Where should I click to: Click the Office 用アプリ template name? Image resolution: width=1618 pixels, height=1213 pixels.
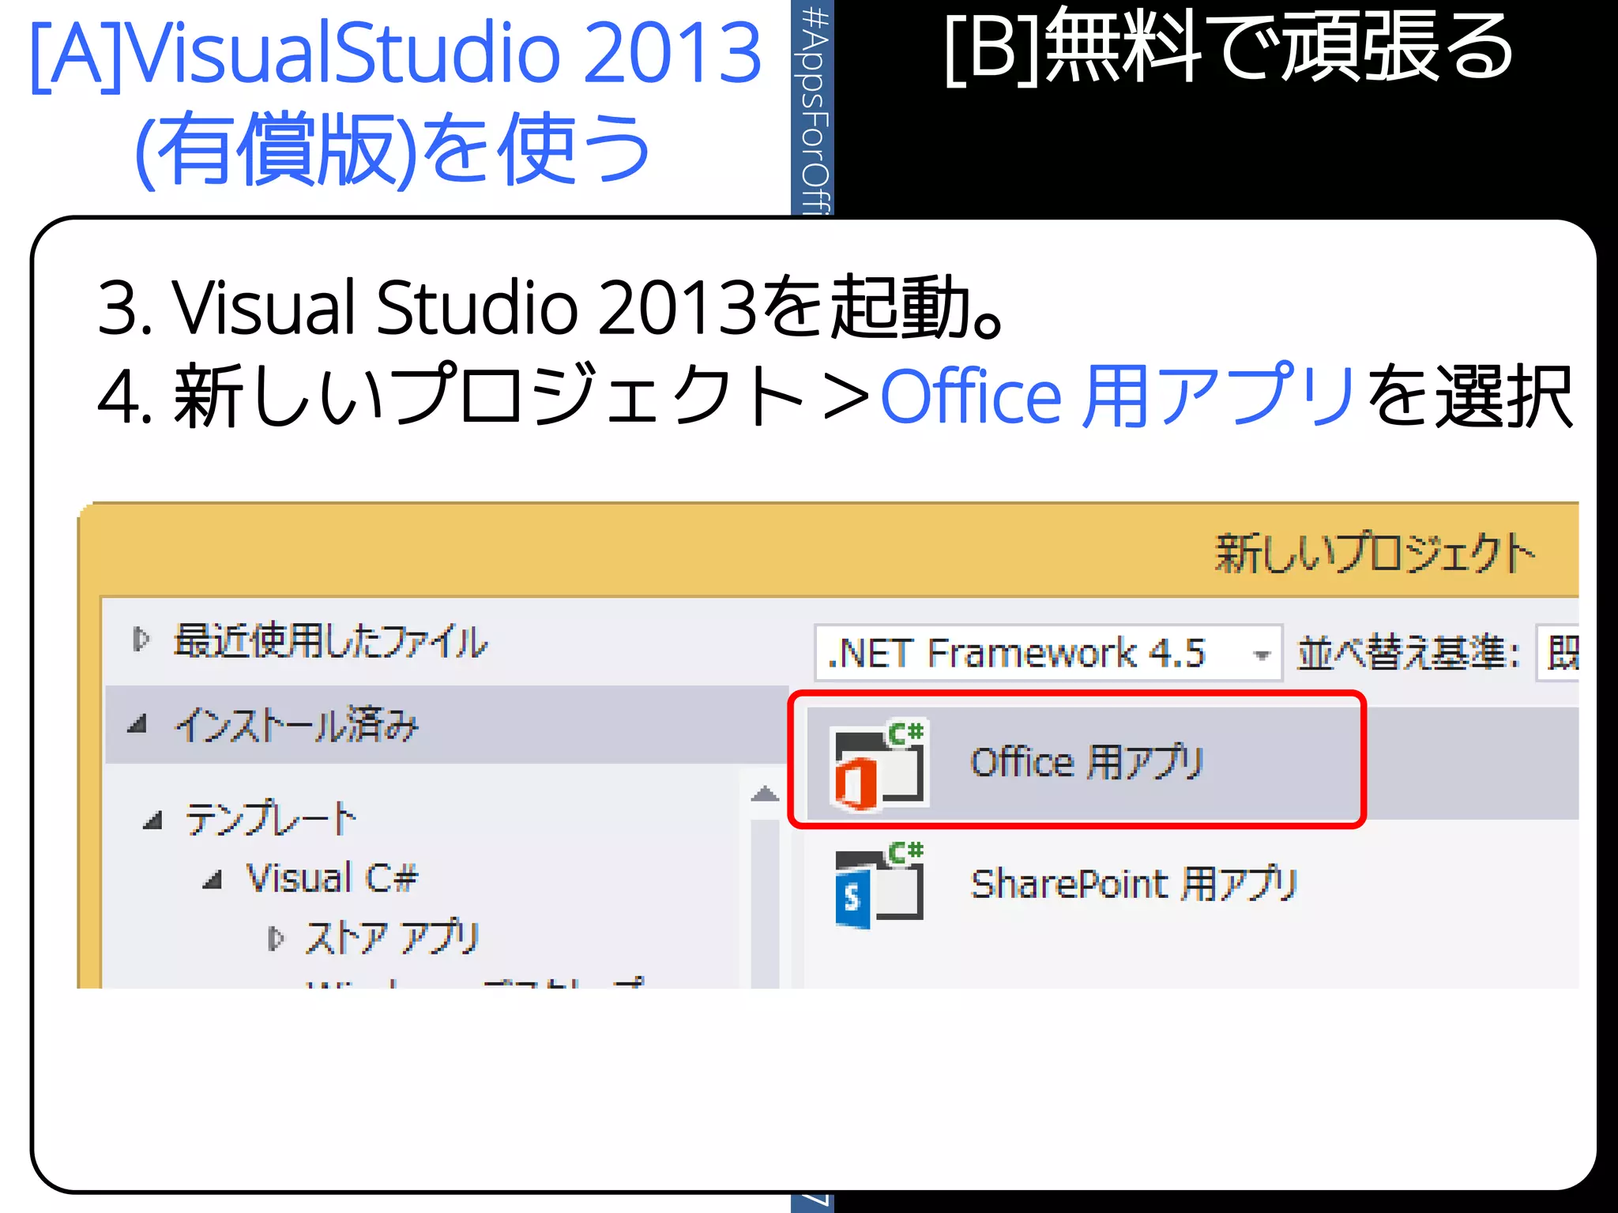tap(1087, 763)
